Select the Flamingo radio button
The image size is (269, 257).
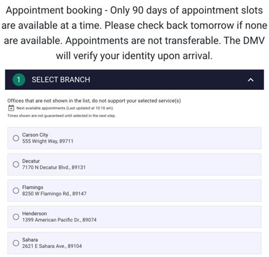click(x=16, y=190)
